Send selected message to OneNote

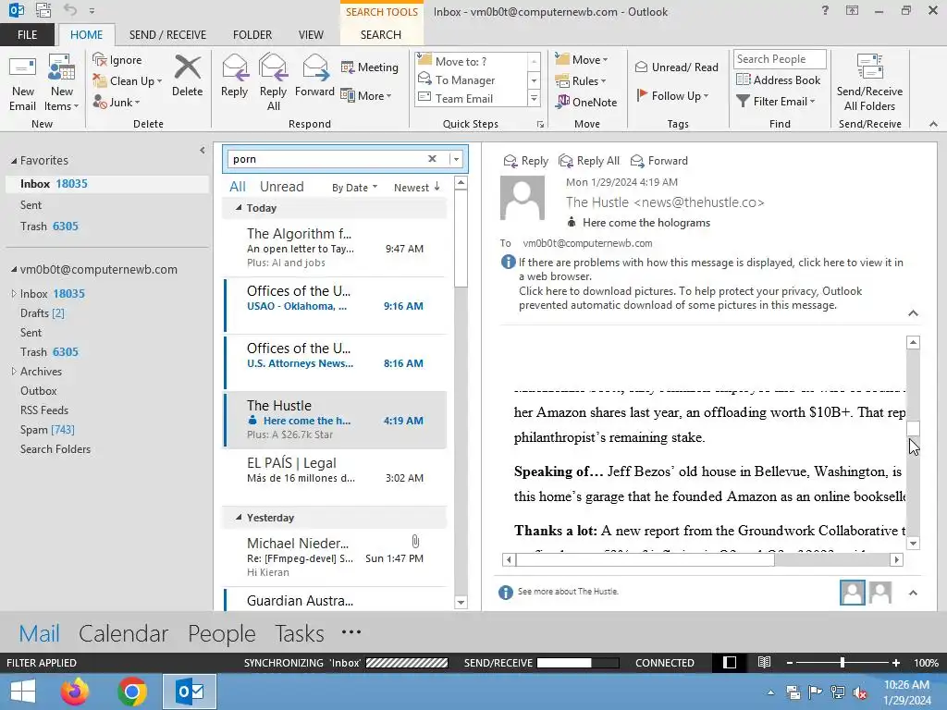(x=586, y=102)
